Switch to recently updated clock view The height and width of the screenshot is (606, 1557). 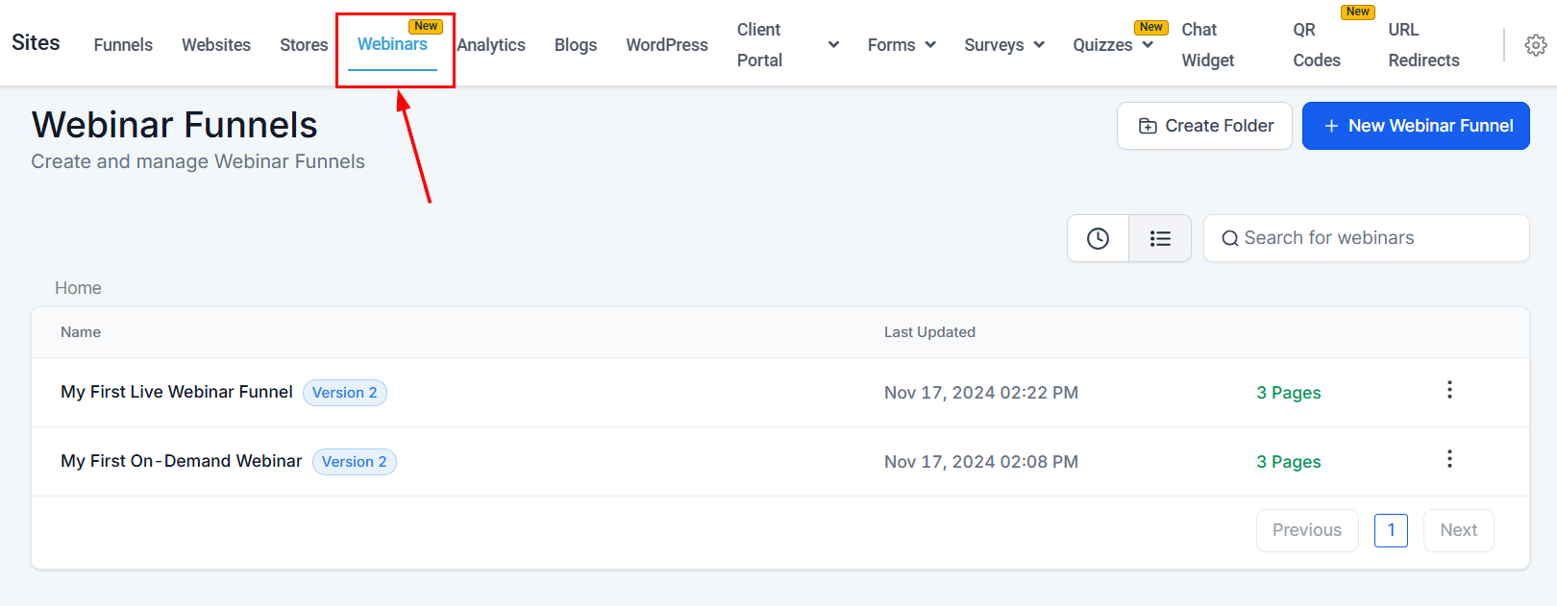[1098, 238]
